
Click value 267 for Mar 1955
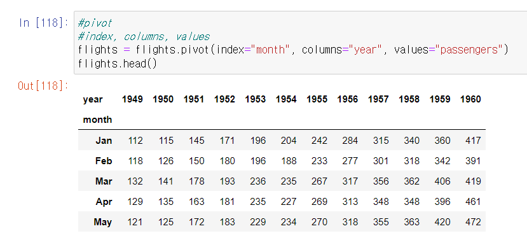click(x=320, y=181)
